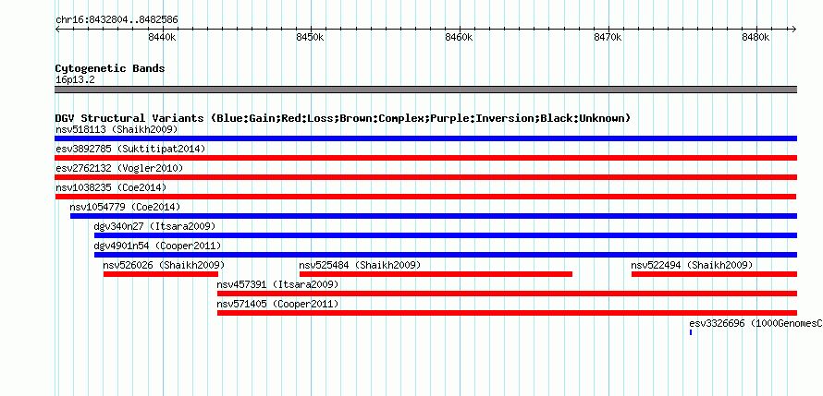Click the red esv3892785 loss bar
This screenshot has width=823, height=396.
click(x=425, y=158)
